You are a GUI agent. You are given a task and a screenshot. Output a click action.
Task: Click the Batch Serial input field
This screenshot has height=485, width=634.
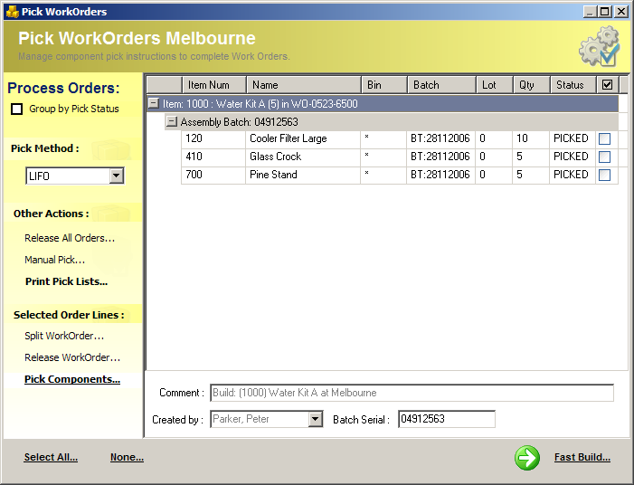point(446,419)
